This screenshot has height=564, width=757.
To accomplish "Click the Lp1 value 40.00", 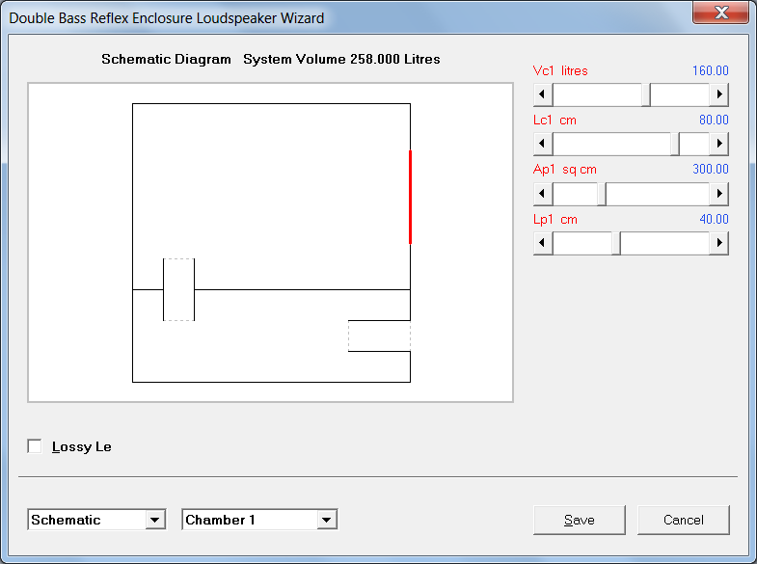I will tap(714, 219).
